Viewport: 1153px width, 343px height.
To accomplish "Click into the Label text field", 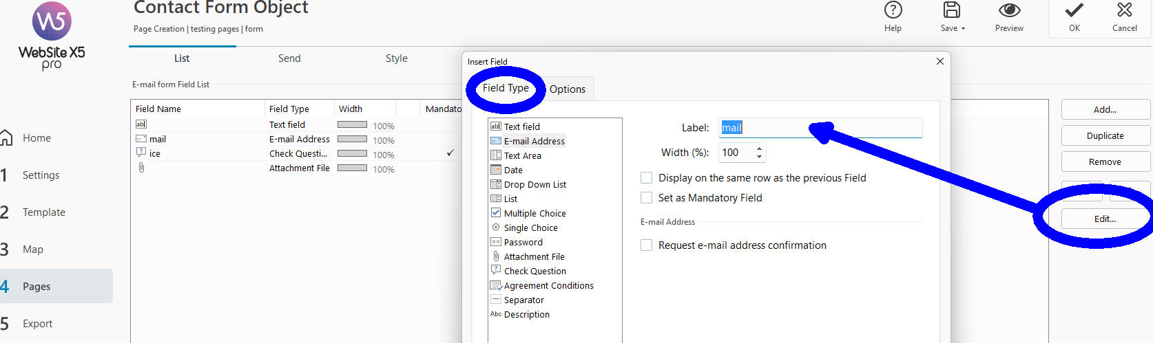I will 820,128.
